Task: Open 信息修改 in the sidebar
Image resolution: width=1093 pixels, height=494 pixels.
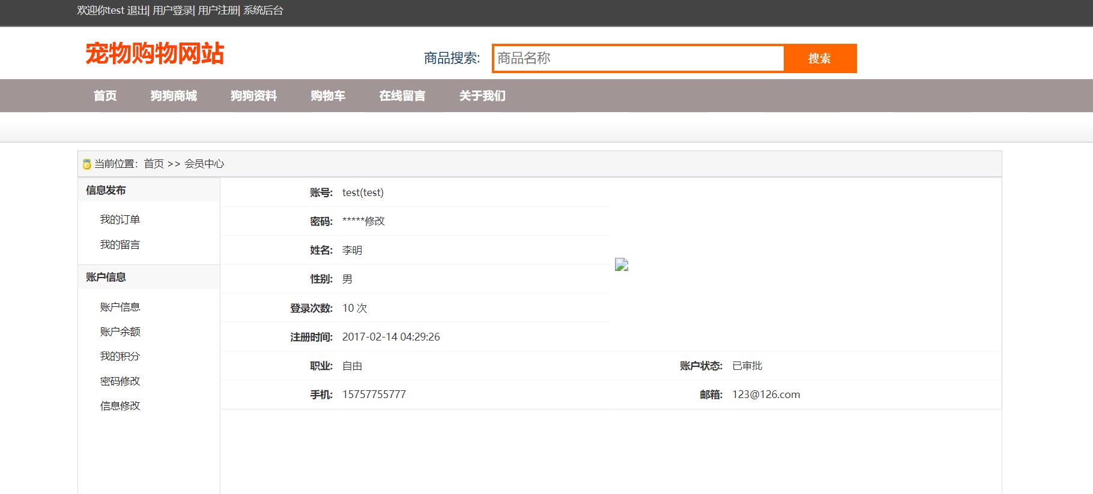Action: pyautogui.click(x=120, y=406)
